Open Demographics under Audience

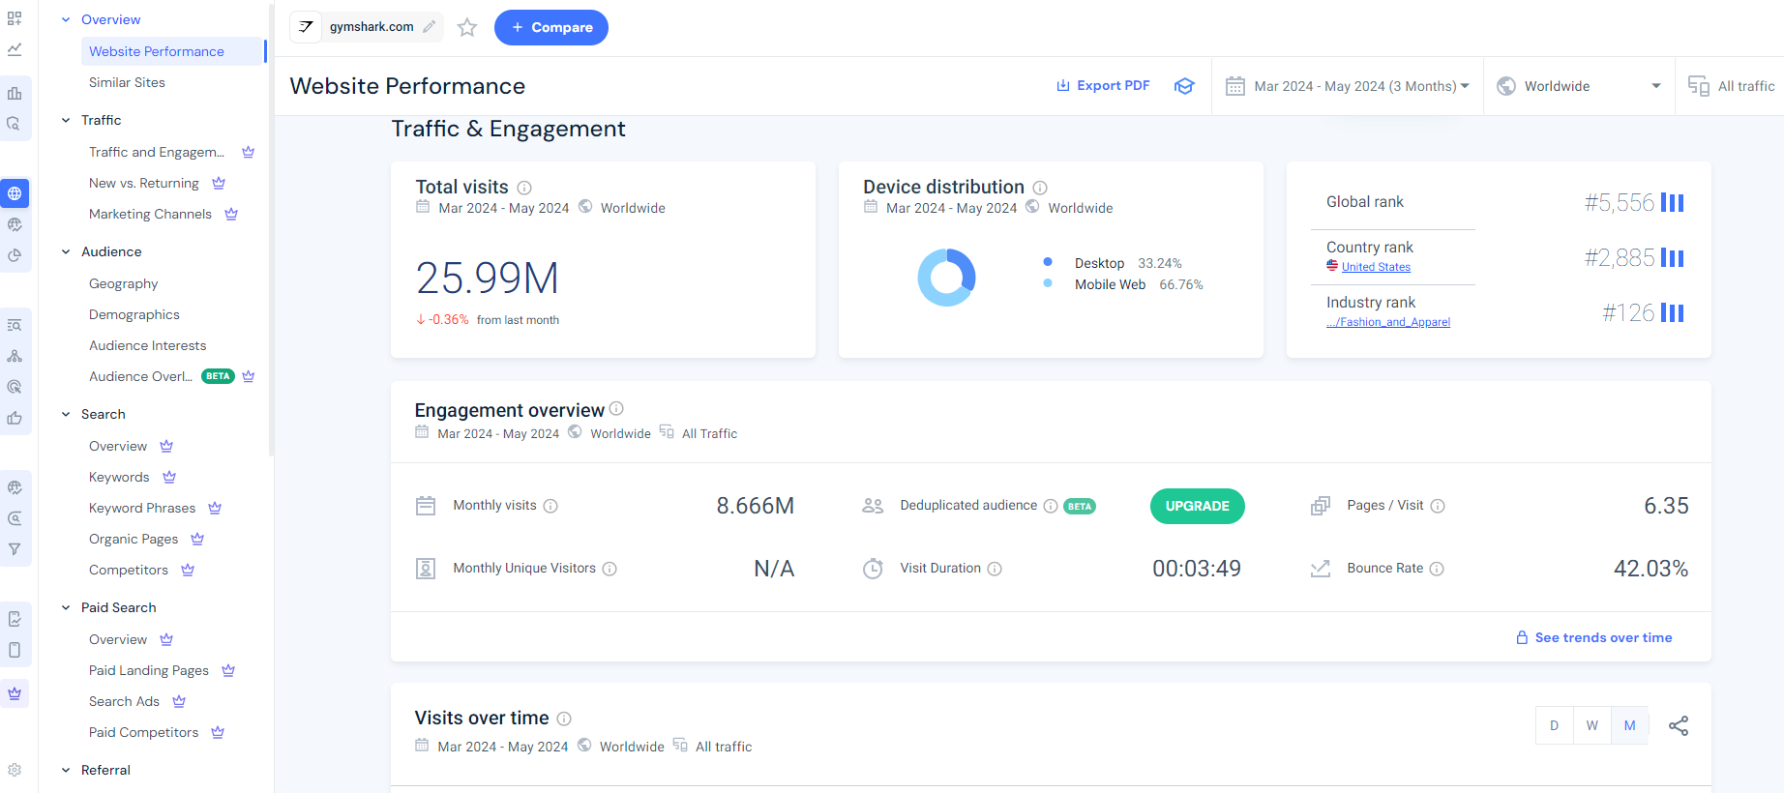(134, 314)
